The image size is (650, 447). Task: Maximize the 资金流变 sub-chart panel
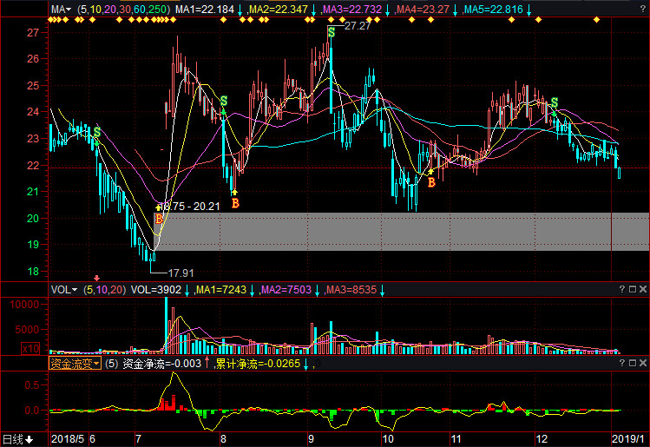tap(633, 363)
